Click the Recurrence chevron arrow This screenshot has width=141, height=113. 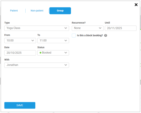coord(100,28)
